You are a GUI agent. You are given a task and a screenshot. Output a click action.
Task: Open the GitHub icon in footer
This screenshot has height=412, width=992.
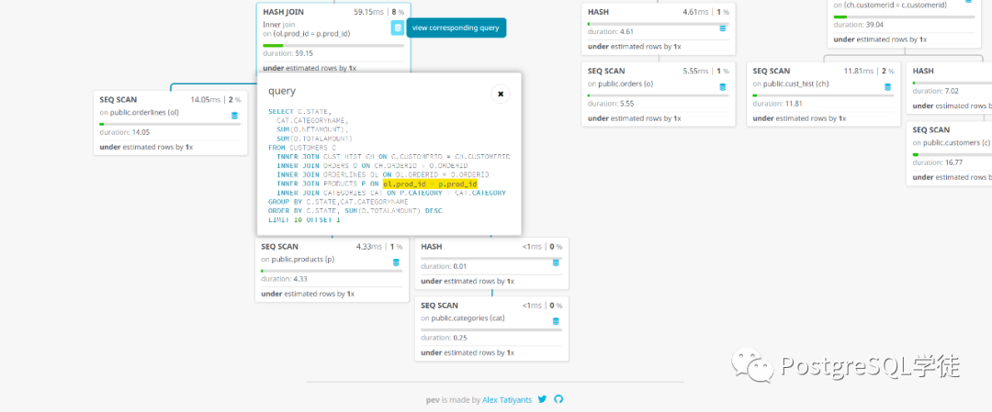(558, 399)
